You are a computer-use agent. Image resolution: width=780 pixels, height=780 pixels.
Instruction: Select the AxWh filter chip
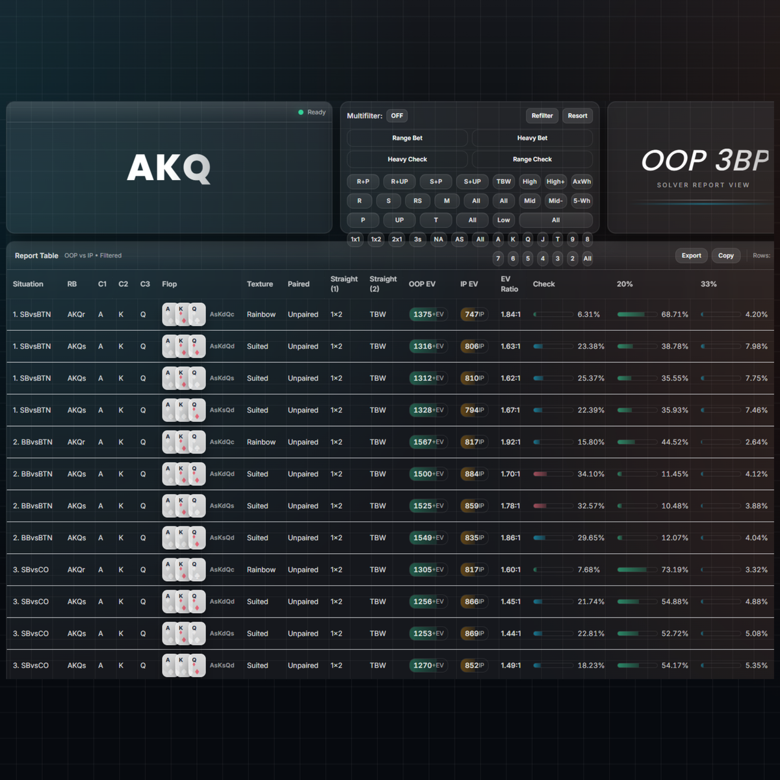click(582, 182)
